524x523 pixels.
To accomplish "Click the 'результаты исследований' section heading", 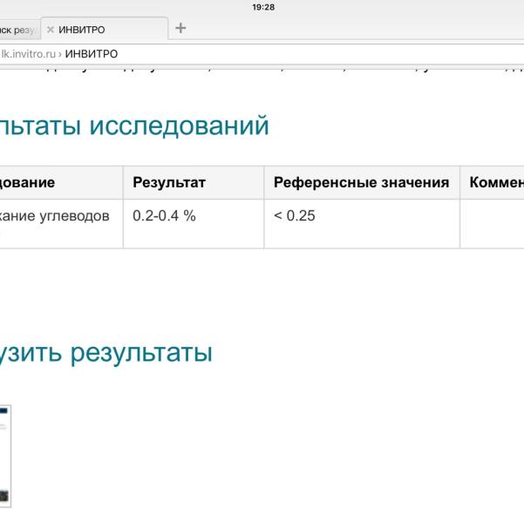I will click(134, 126).
